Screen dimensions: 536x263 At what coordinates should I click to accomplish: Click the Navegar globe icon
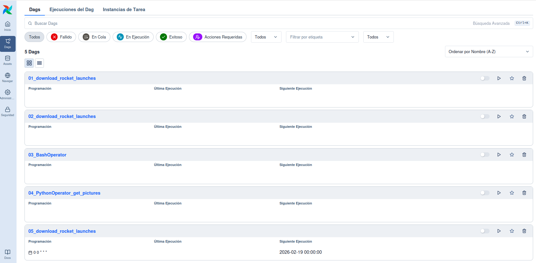point(8,77)
